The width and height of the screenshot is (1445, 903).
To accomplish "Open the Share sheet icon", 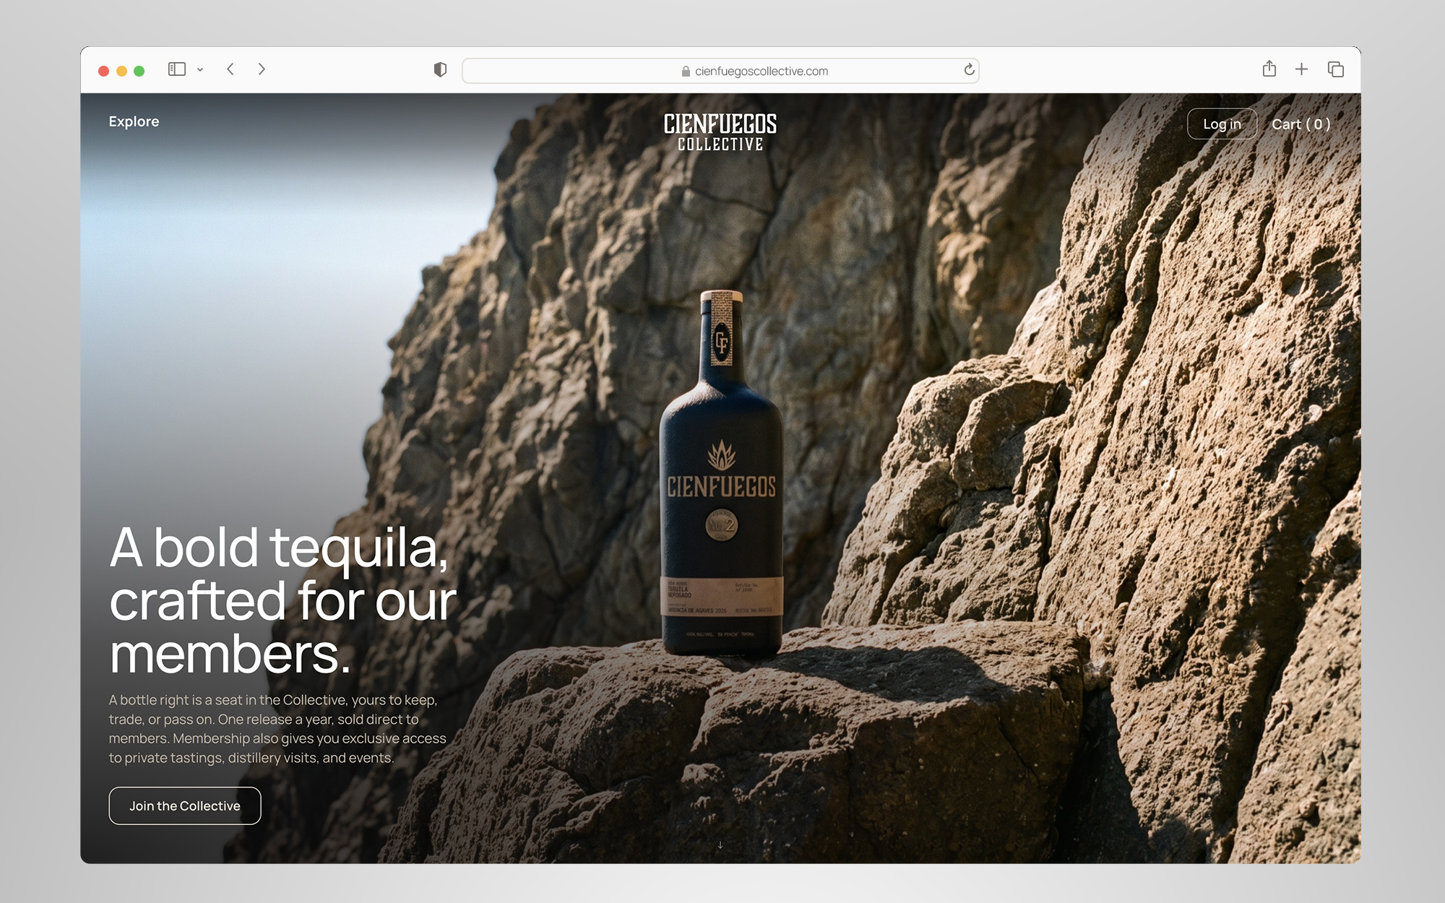I will (x=1269, y=69).
